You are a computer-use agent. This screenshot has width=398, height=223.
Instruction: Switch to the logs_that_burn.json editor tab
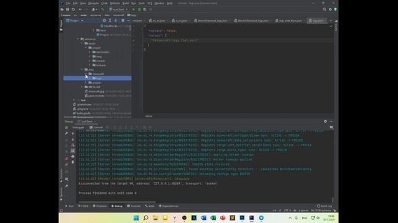(x=290, y=20)
